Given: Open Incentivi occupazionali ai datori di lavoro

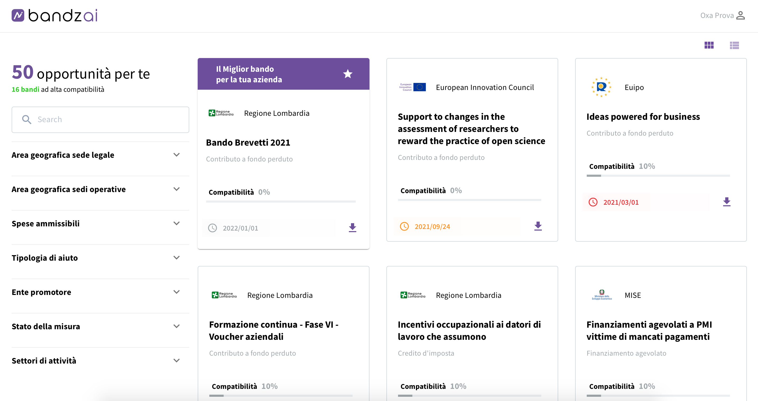Looking at the screenshot, I should coord(469,331).
